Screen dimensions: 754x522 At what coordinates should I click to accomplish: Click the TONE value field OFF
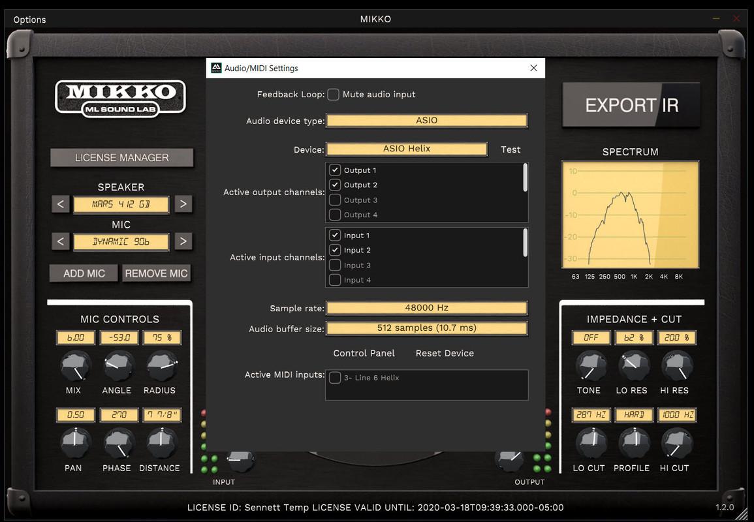tap(591, 337)
